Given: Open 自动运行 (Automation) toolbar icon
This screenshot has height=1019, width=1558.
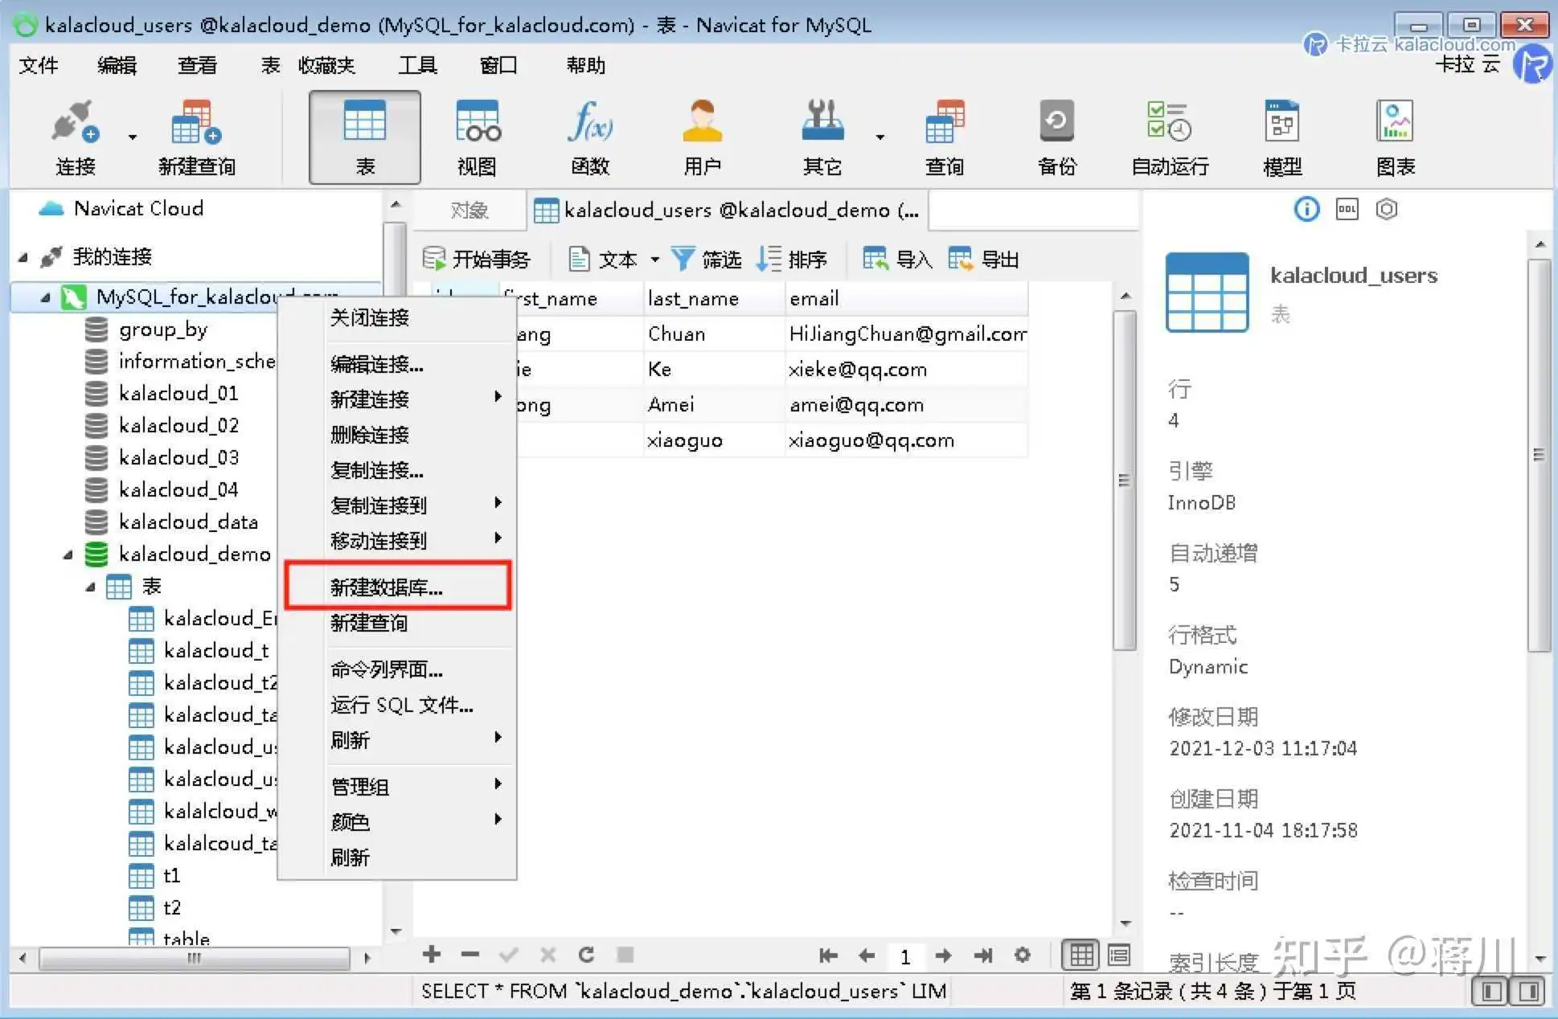Looking at the screenshot, I should (1170, 137).
